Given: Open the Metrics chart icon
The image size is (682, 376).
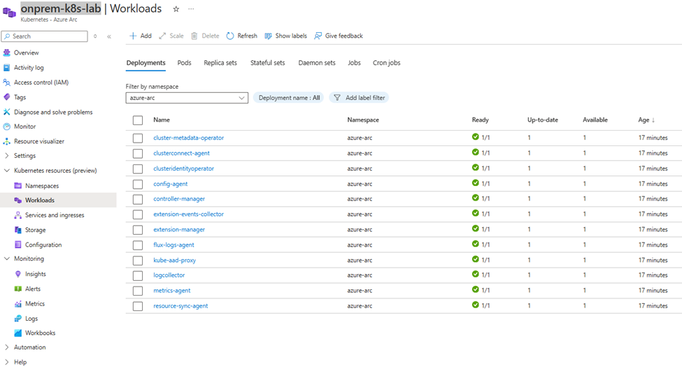Looking at the screenshot, I should (17, 303).
